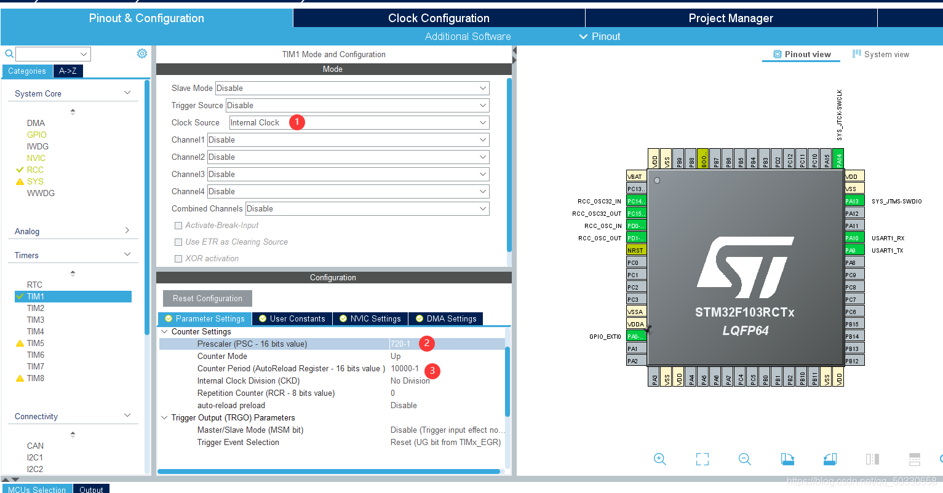Screen dimensions: 943x493
Task: Click the zoom in magnifier icon
Action: [659, 459]
